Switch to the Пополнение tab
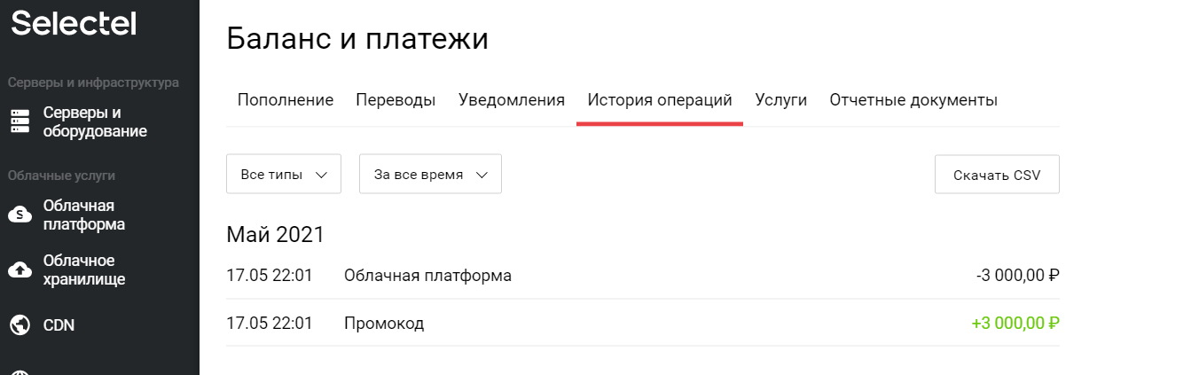The width and height of the screenshot is (1199, 375). pos(286,100)
